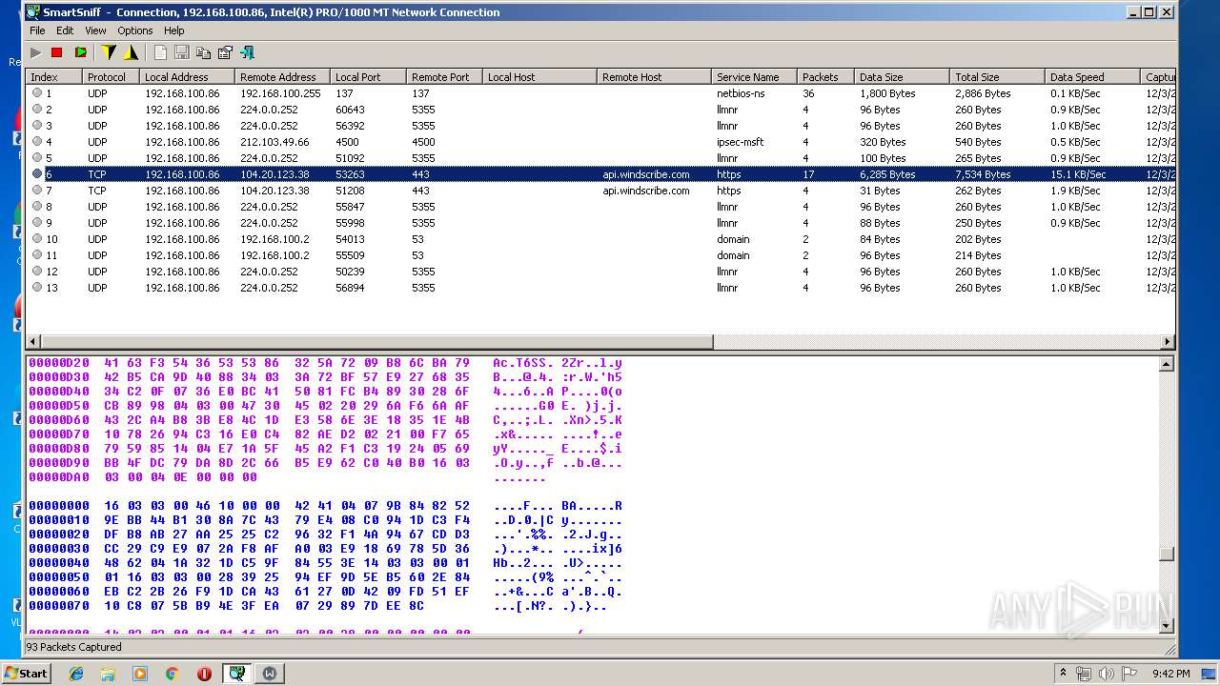1220x686 pixels.
Task: Open the Options menu
Action: 135,30
